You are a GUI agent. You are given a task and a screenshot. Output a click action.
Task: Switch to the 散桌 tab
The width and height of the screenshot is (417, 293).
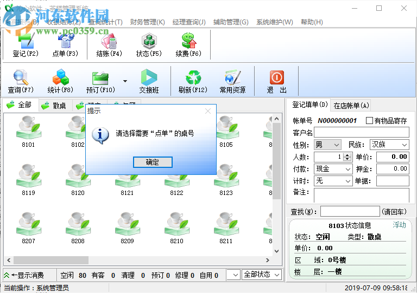pyautogui.click(x=55, y=106)
